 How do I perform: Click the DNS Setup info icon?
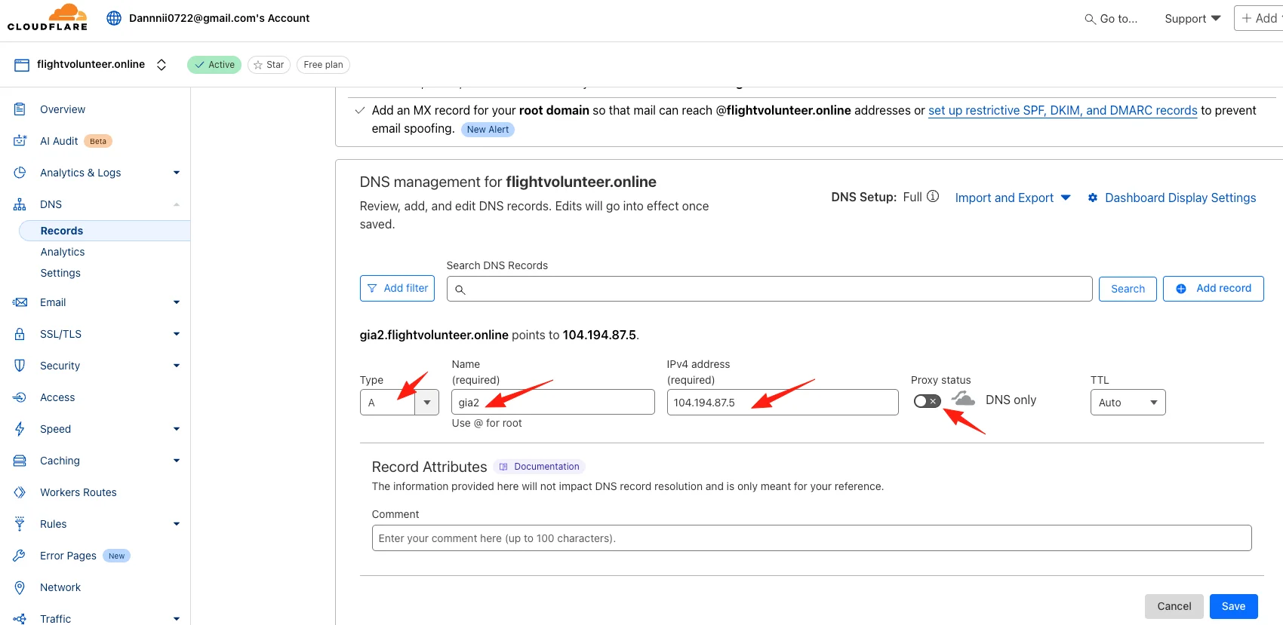coord(933,196)
